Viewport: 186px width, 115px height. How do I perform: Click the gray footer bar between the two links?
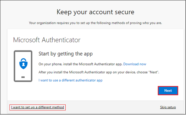coord(113,107)
